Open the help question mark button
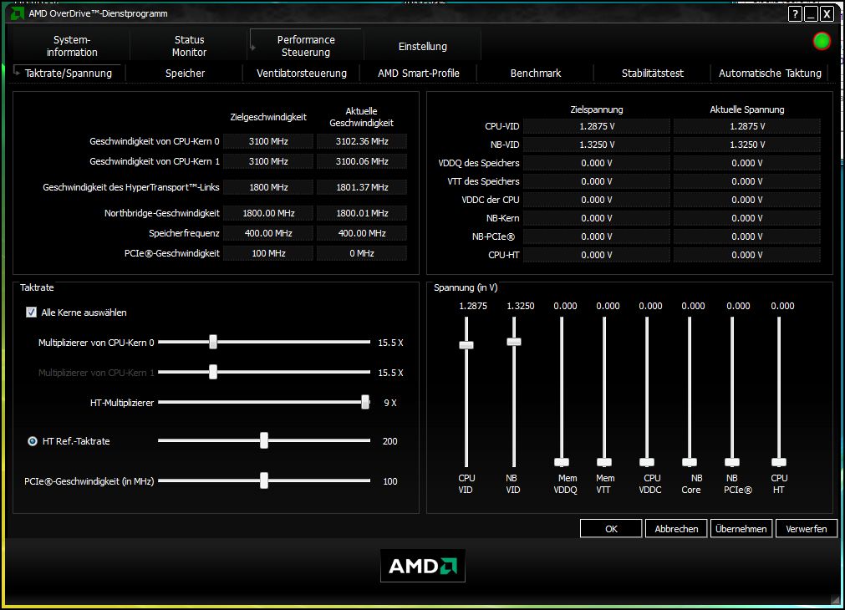This screenshot has width=845, height=610. [795, 14]
